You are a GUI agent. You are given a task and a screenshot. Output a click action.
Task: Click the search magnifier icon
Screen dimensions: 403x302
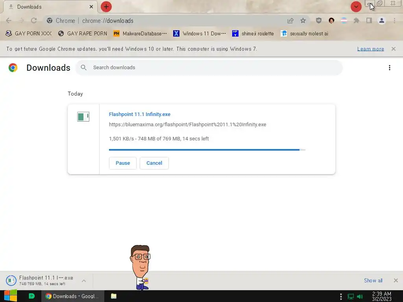pos(83,68)
